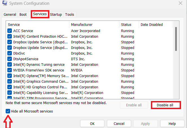
Task: Switch to the Startup tab
Action: pyautogui.click(x=56, y=15)
